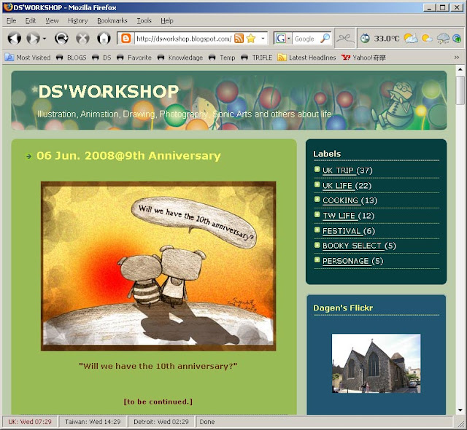Open the Knowledage bookmark folder
467x430 pixels.
pyautogui.click(x=180, y=58)
